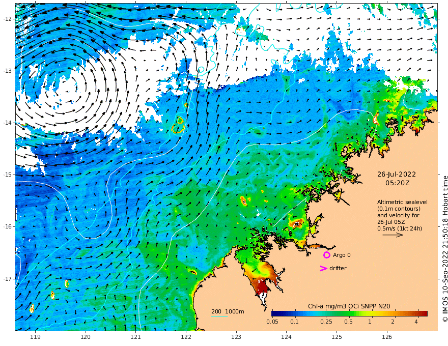
Task: Click the date text 26-Jul-2022
Action: pyautogui.click(x=397, y=174)
